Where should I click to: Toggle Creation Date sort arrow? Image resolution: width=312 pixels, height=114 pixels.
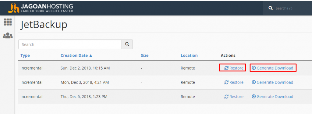coord(91,56)
